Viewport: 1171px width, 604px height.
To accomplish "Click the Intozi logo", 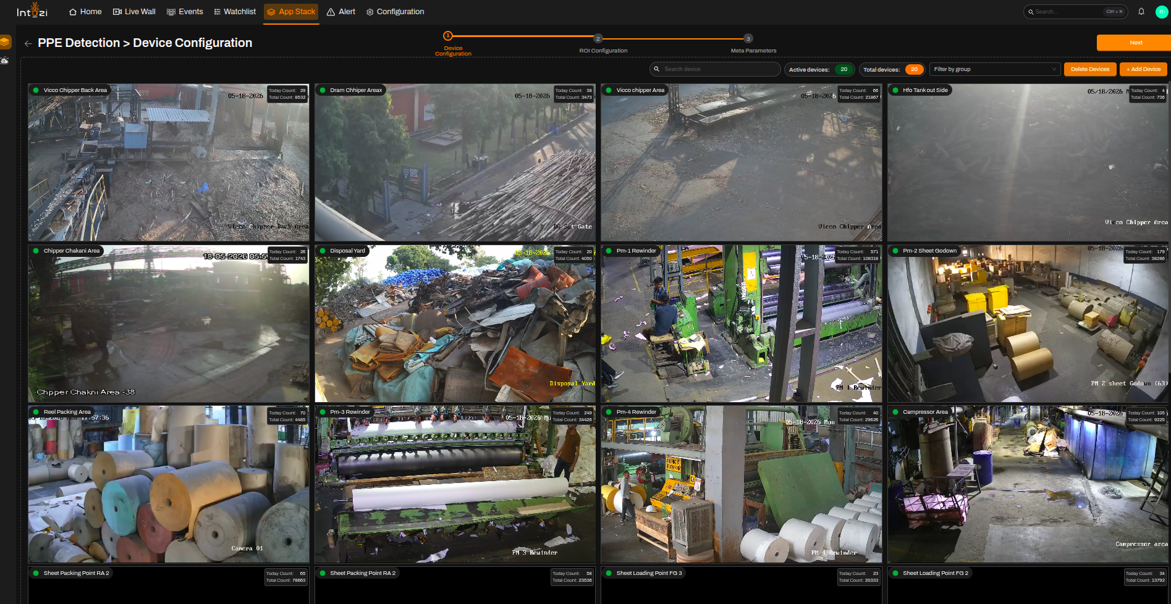I will (x=32, y=11).
